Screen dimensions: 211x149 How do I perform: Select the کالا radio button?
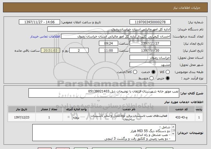[167, 72]
